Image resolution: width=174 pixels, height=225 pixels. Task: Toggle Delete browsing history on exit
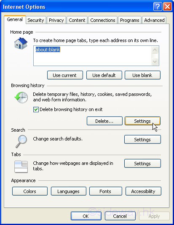tap(36, 110)
